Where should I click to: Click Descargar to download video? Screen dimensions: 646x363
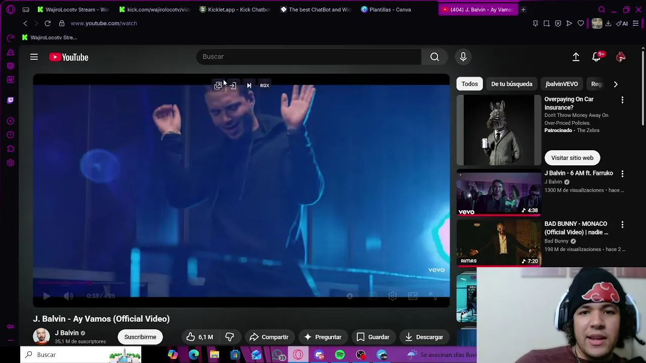(x=424, y=337)
